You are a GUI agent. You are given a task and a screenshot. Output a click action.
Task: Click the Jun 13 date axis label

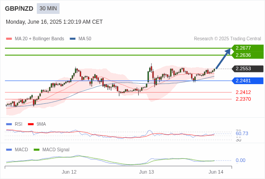click(x=146, y=172)
